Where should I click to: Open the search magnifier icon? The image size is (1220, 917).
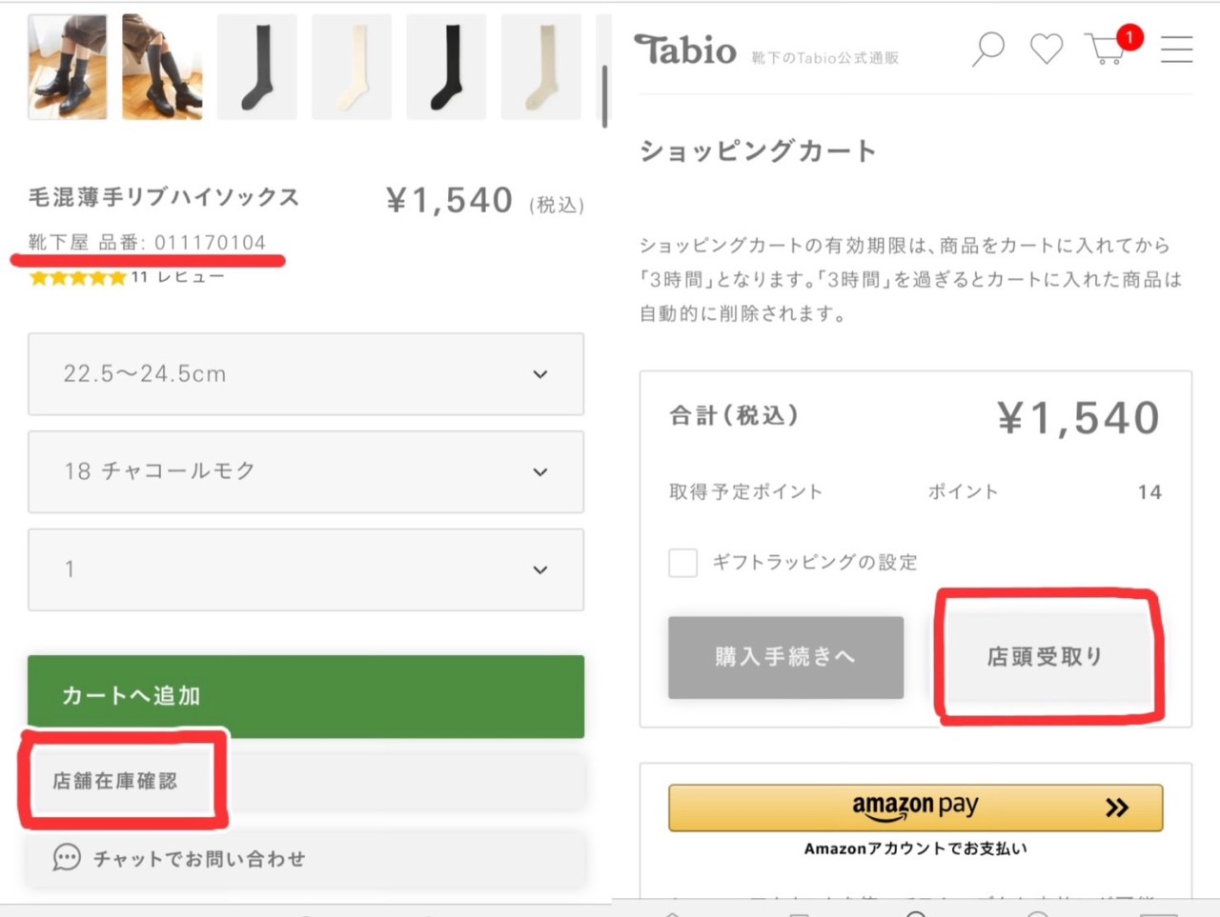(988, 48)
